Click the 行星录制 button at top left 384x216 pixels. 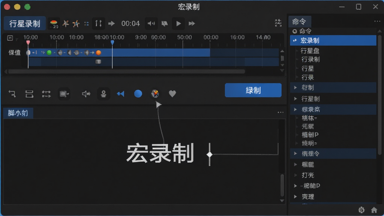pos(25,24)
